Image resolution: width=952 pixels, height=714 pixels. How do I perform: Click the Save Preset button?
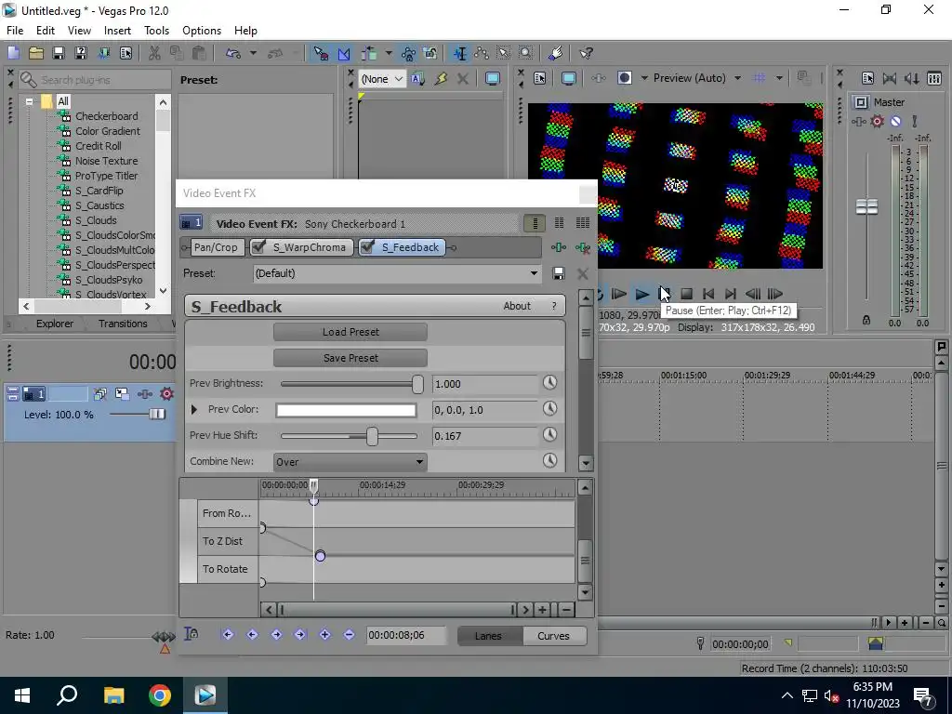pyautogui.click(x=350, y=358)
